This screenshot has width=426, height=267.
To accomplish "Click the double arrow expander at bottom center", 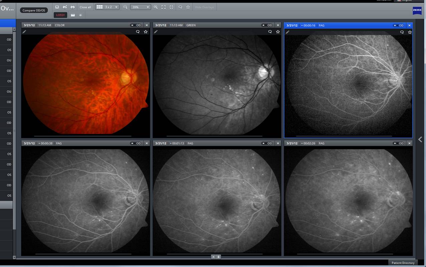I will tap(218, 257).
